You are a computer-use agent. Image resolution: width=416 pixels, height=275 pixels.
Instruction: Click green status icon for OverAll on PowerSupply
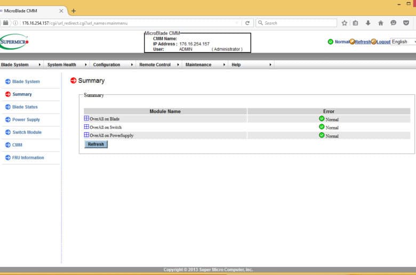[322, 135]
